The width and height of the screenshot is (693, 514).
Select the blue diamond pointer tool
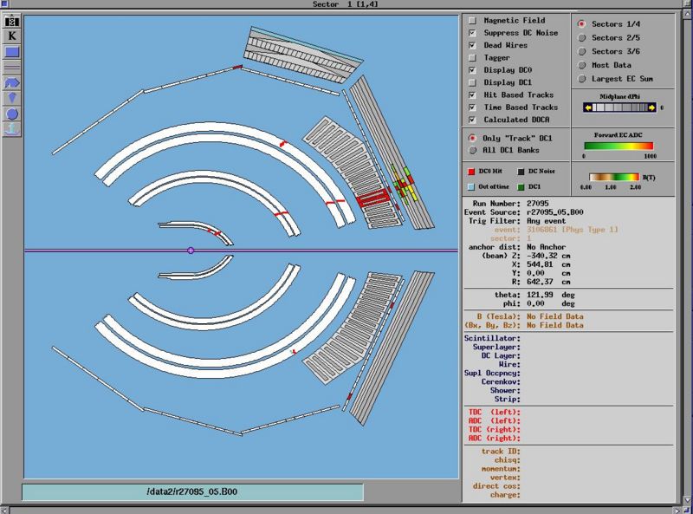tap(12, 98)
